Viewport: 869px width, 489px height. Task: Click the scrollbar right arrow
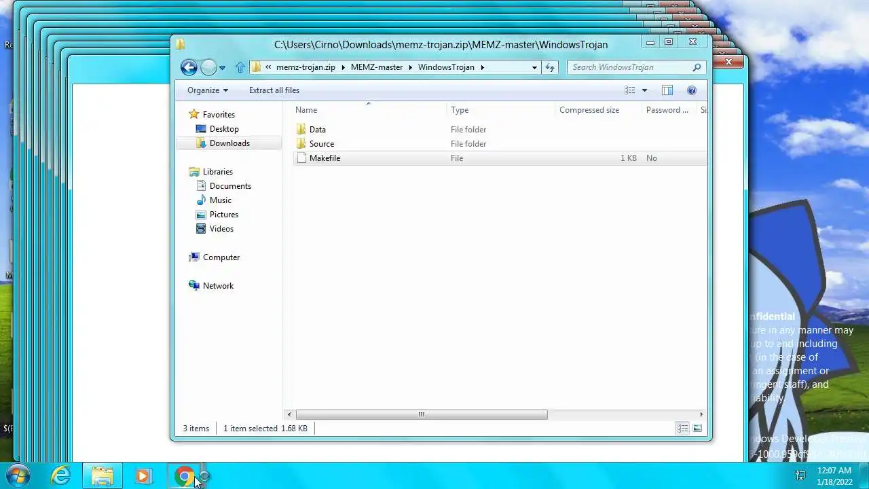click(x=701, y=414)
